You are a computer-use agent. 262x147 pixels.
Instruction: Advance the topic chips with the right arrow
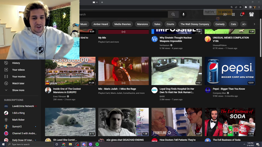pos(254,24)
